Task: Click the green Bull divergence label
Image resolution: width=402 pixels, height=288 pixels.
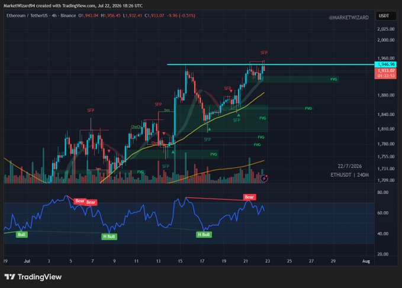Action: [21, 234]
